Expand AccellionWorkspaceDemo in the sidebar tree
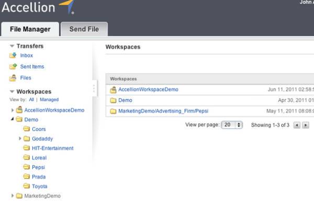Screen dimensions: 314x201 coord(13,110)
